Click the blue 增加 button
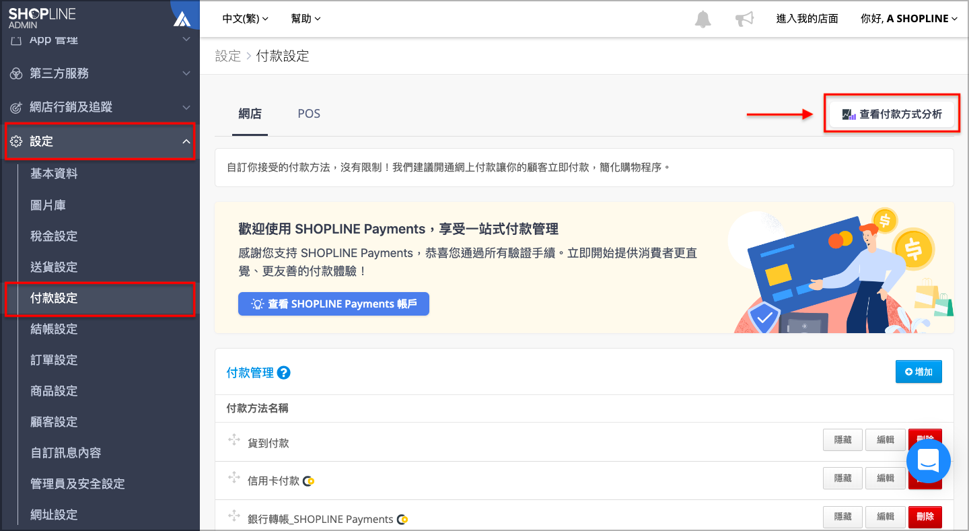 click(919, 371)
